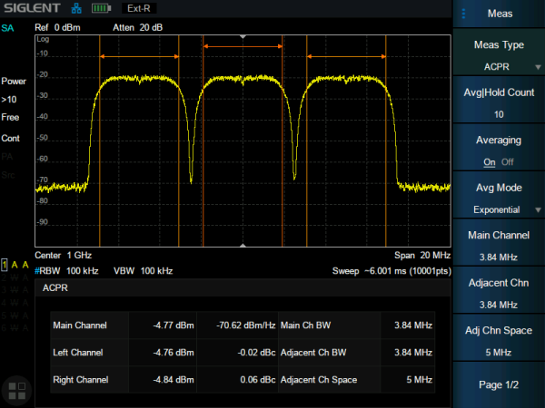The height and width of the screenshot is (408, 545).
Task: Set the Main Channel 3.84 MHz bandwidth
Action: tap(499, 246)
